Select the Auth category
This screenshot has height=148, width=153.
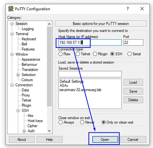[x=31, y=131]
